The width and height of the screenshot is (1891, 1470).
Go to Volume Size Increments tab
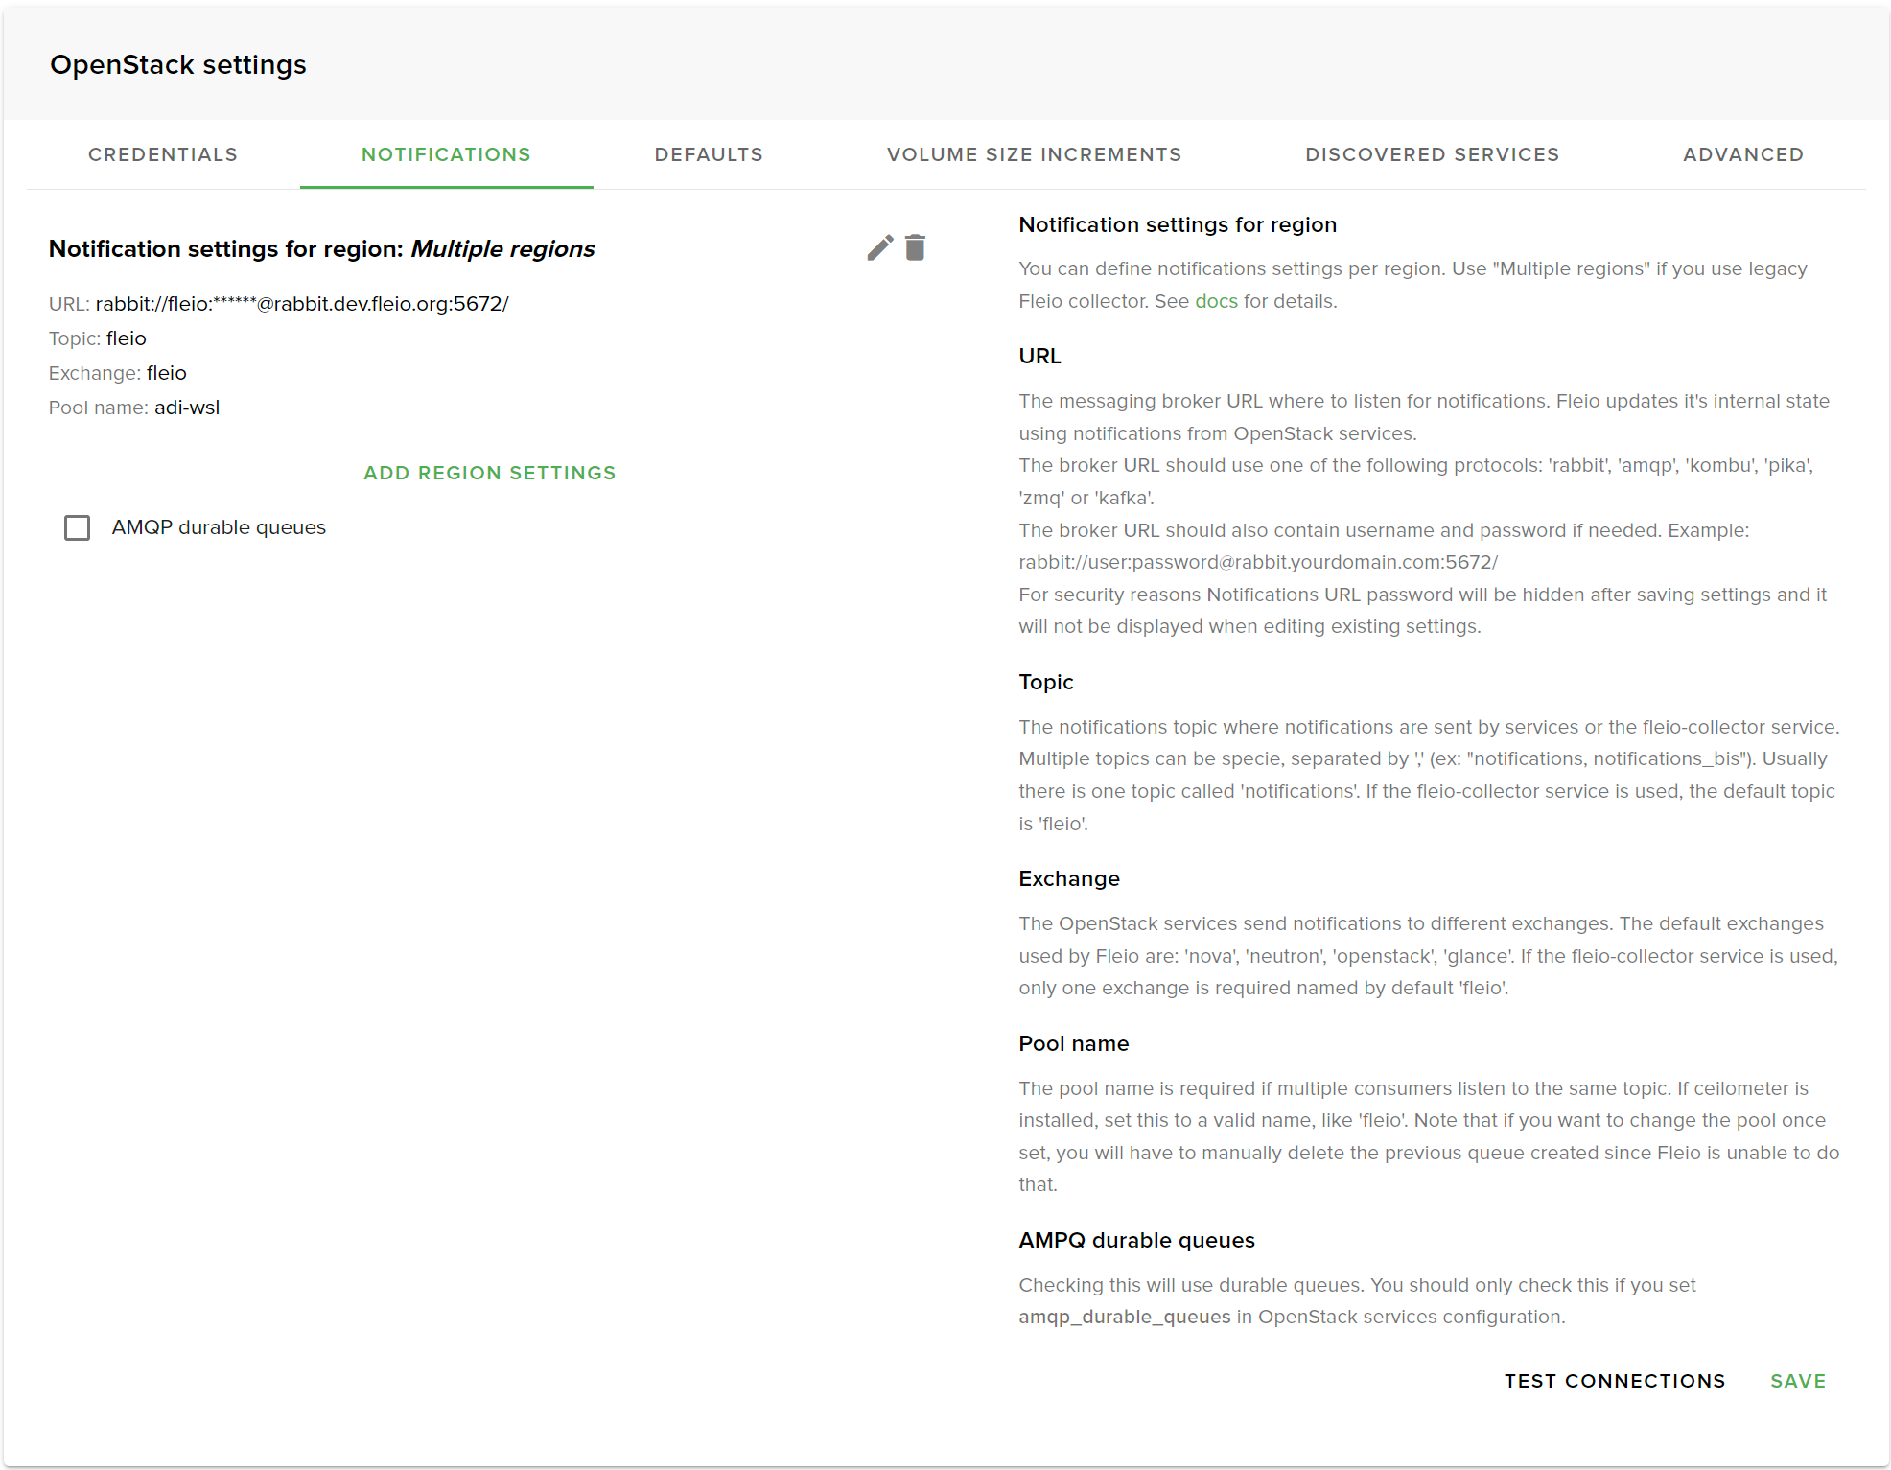(x=1034, y=155)
